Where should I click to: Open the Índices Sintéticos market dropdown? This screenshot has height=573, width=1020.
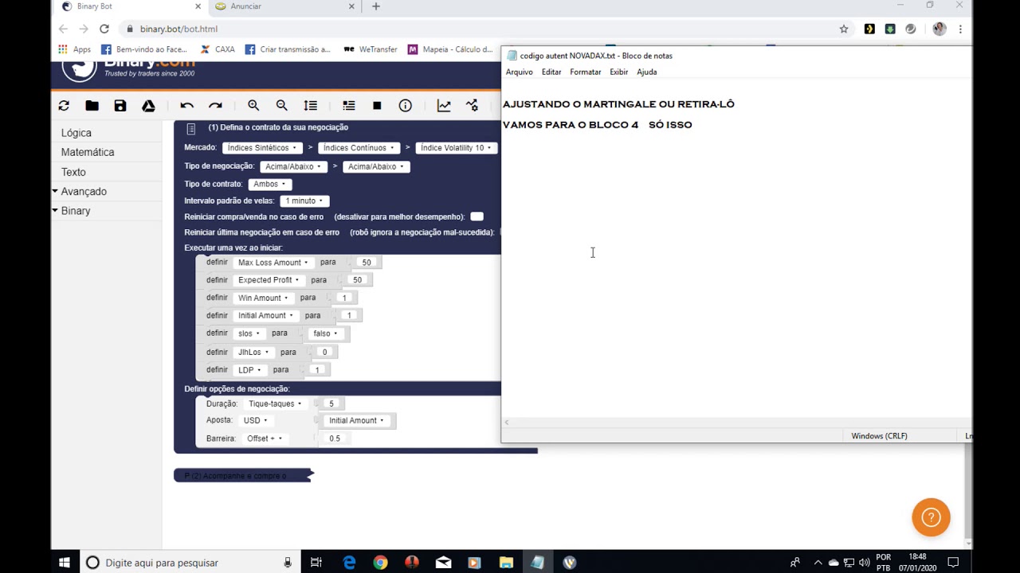(x=262, y=148)
